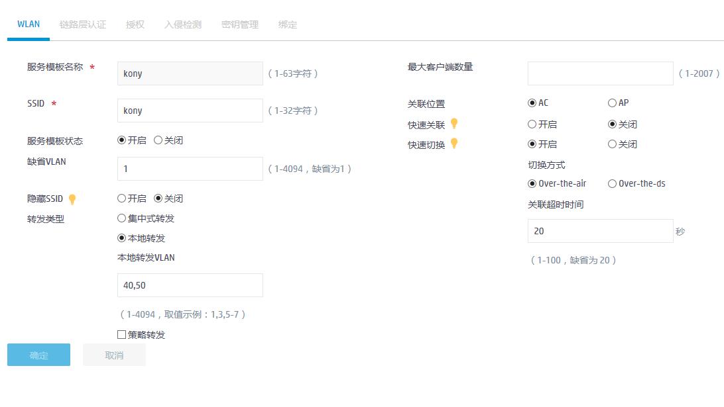
Task: Click the 确定 button
Action: coord(38,355)
